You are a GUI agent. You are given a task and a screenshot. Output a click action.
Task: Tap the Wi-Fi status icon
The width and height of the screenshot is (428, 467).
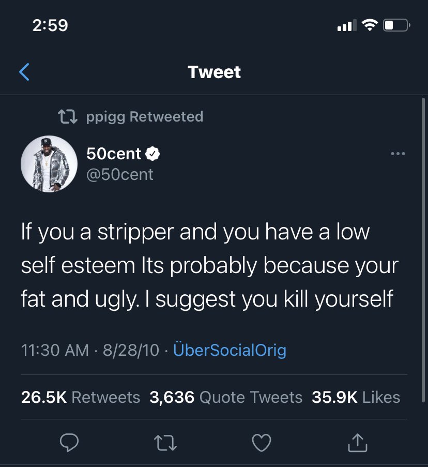click(370, 25)
